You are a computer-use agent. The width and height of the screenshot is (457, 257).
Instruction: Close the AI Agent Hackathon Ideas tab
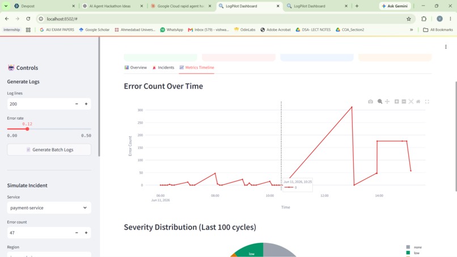(142, 6)
